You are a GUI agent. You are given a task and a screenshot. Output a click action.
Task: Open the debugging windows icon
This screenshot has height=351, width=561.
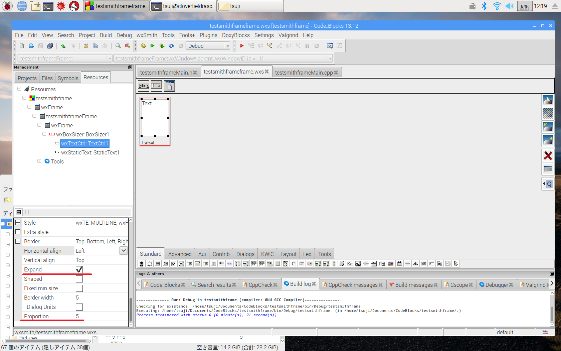(x=330, y=46)
